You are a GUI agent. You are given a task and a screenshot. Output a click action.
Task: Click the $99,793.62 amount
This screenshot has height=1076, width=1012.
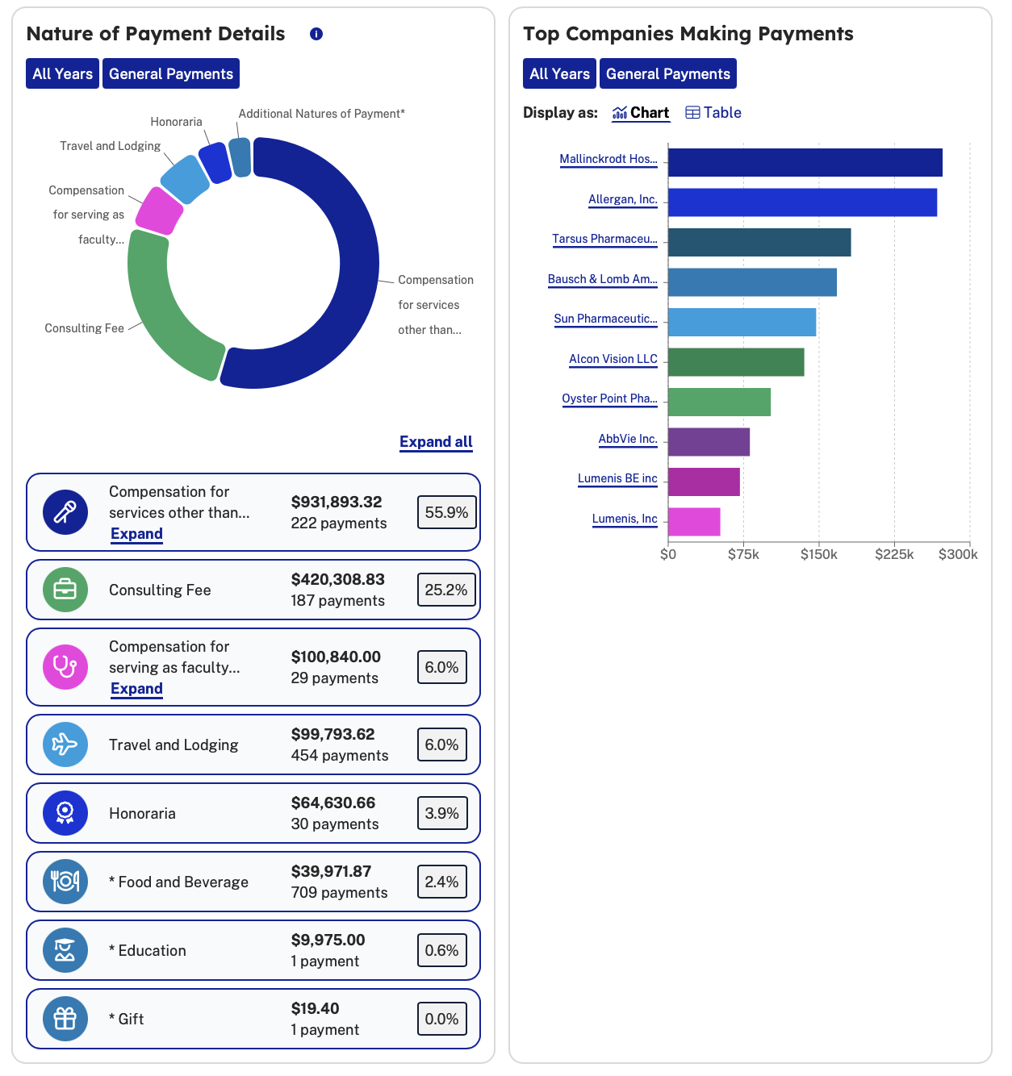(332, 734)
